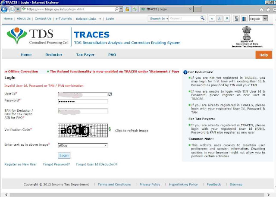Open the Terms and Conditions link
The image size is (276, 197).
(x=114, y=184)
